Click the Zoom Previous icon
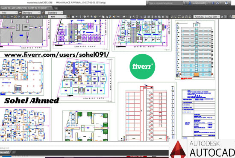The width and height of the screenshot is (235, 158). tap(141, 17)
